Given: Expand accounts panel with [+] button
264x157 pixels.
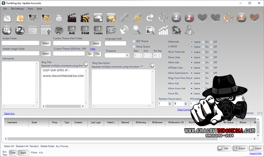Looking at the screenshot, I should pos(259,113).
